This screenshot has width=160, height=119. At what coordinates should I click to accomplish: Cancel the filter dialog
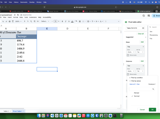[142, 109]
